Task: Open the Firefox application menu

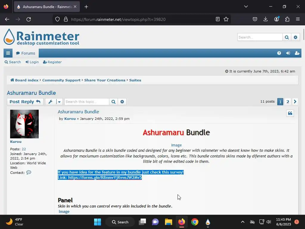Action: (298, 19)
